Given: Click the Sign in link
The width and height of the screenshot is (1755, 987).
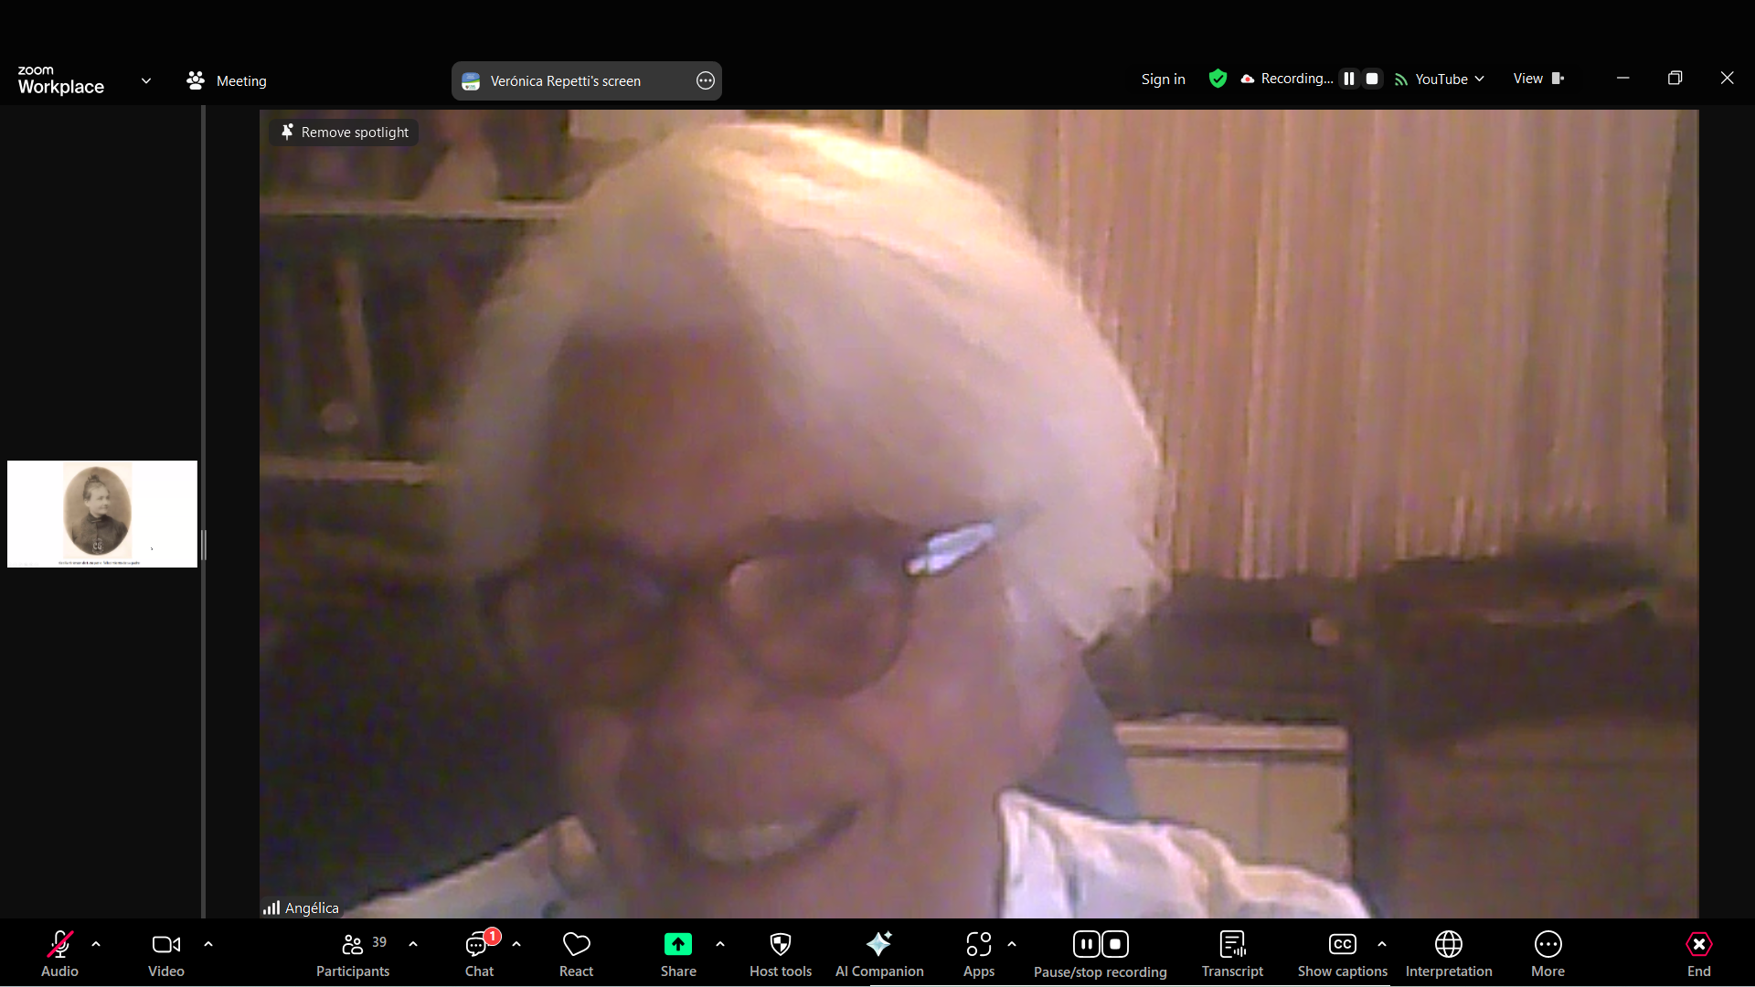Looking at the screenshot, I should (x=1163, y=80).
